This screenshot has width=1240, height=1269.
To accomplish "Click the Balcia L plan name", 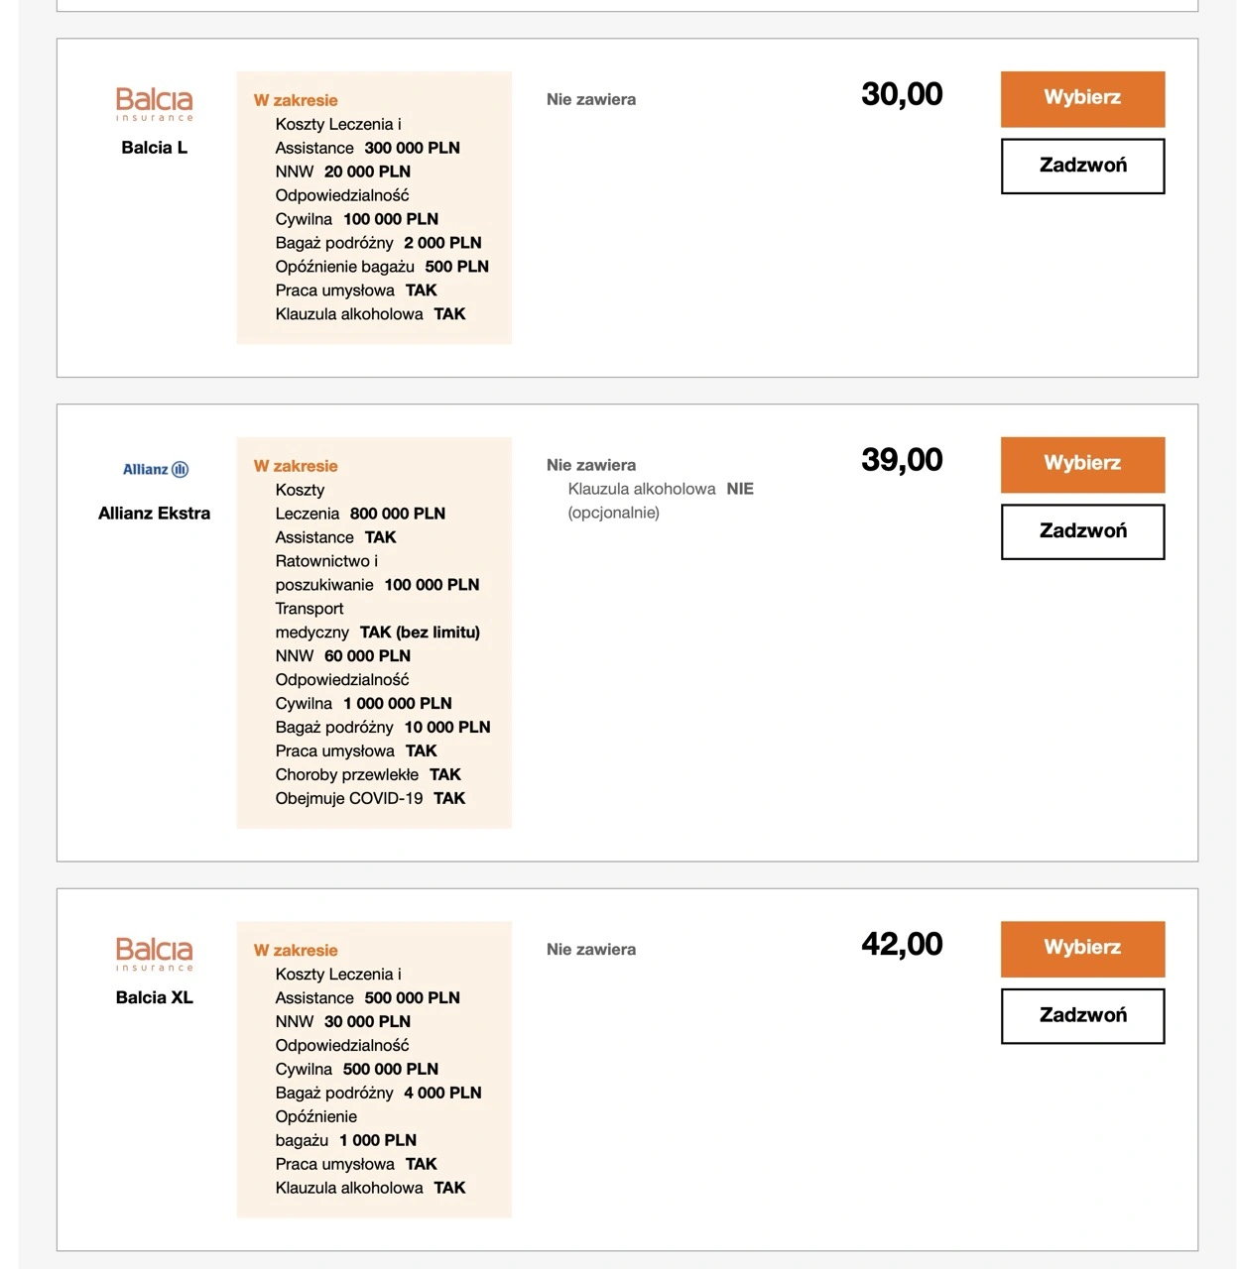I will 154,148.
